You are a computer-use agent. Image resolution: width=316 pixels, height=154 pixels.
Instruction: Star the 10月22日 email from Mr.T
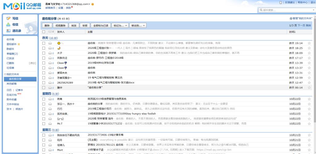coord(309,124)
